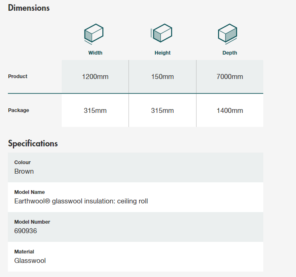Select the Earthwool glasswool insulation model name

[81, 201]
